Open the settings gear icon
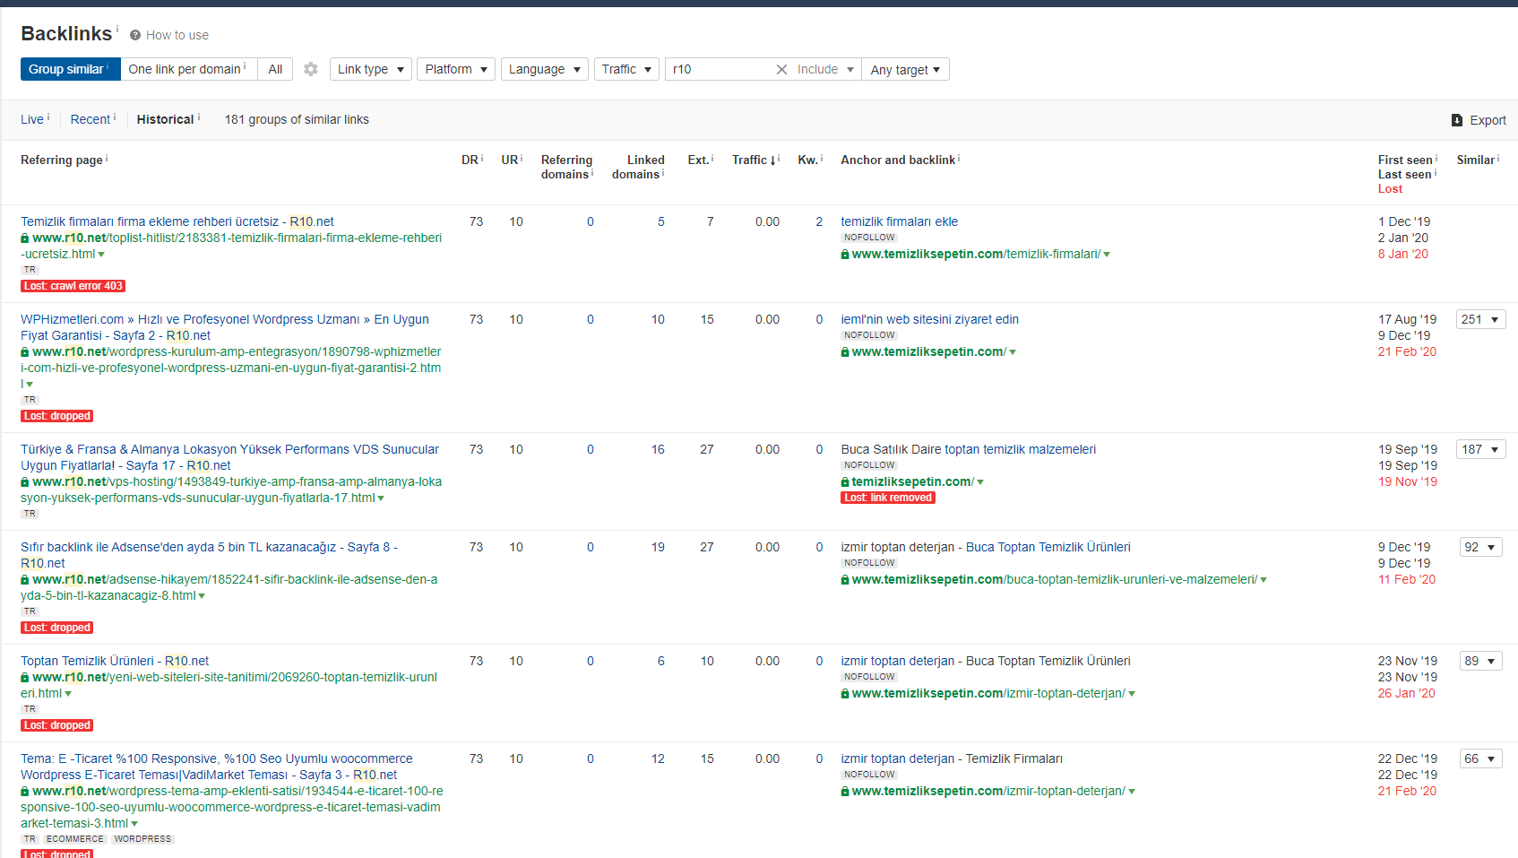This screenshot has width=1518, height=858. [x=311, y=69]
